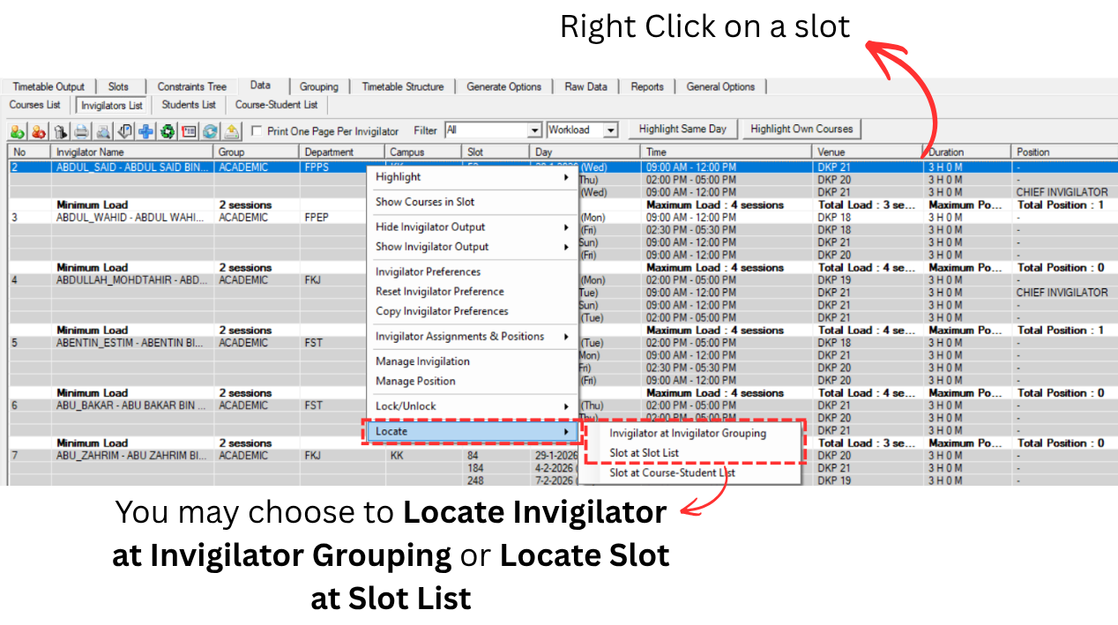
Task: Open the Reports tab
Action: pyautogui.click(x=647, y=86)
